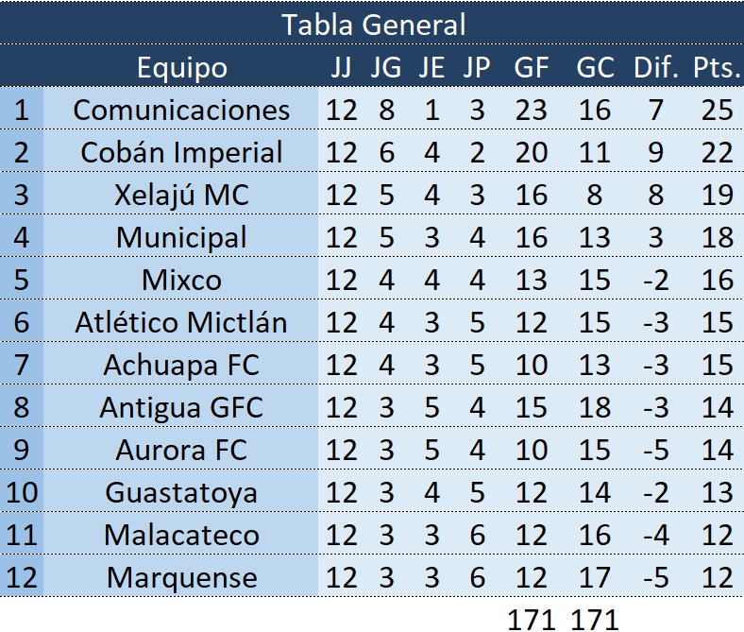Click the Municipal team cell

tap(181, 238)
